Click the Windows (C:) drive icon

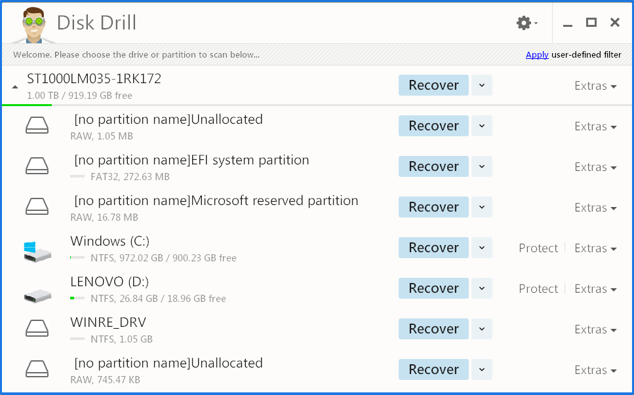37,250
